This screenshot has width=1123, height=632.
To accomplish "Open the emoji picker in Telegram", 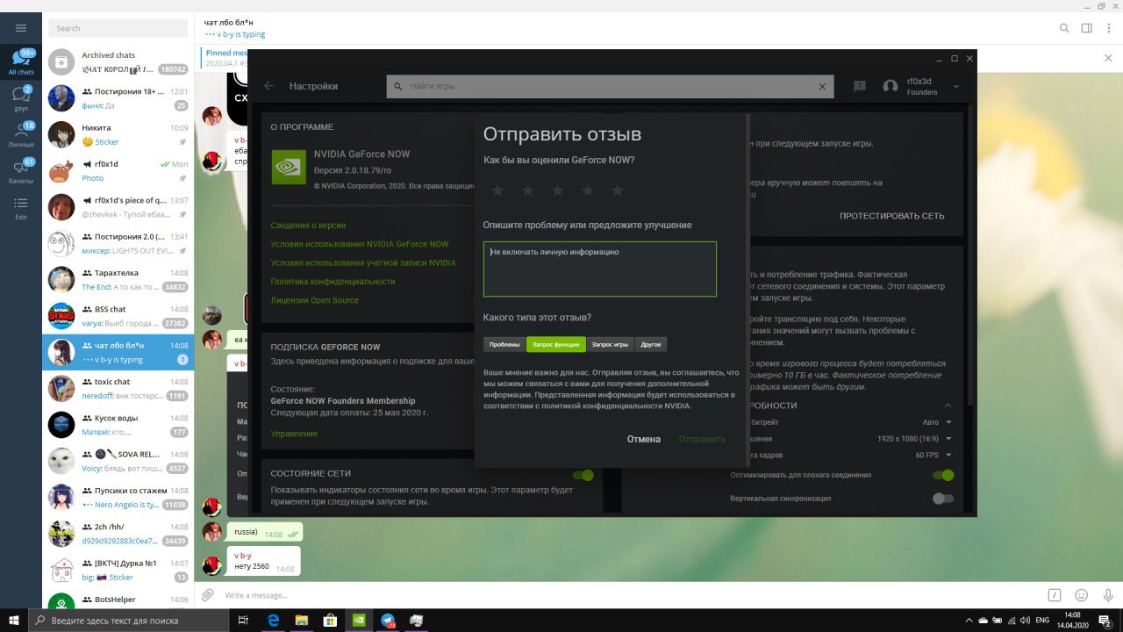I will tap(1081, 595).
